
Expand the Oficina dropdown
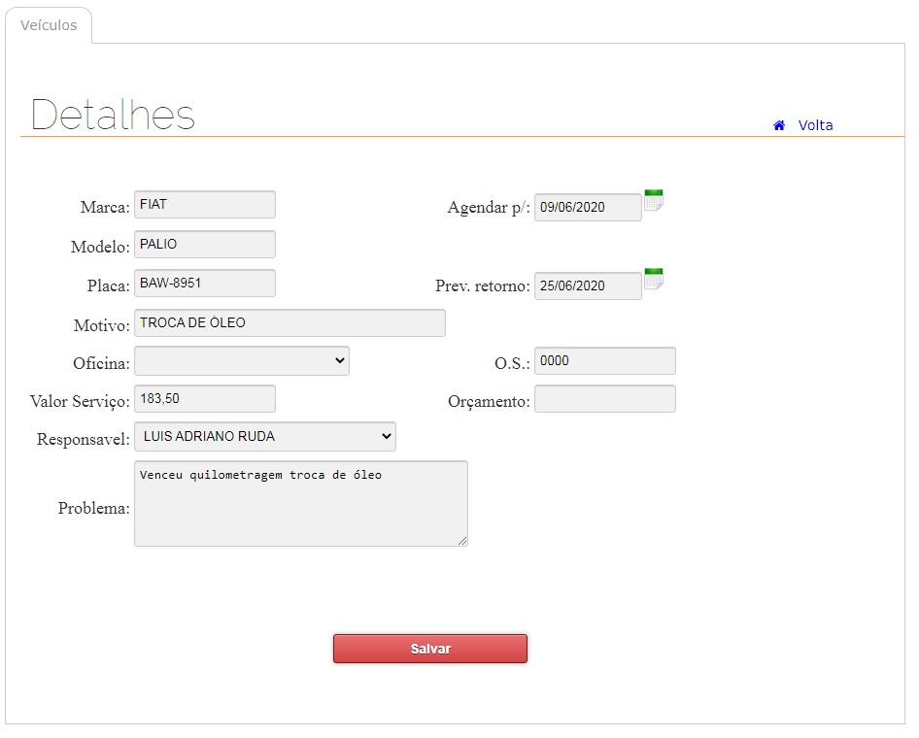point(241,361)
